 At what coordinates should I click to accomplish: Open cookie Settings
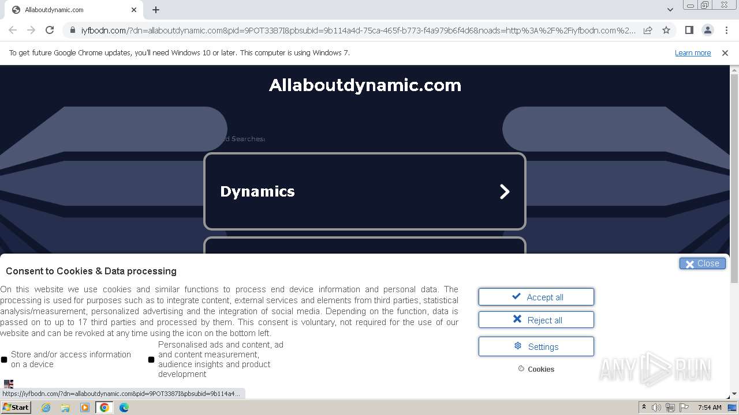click(536, 346)
